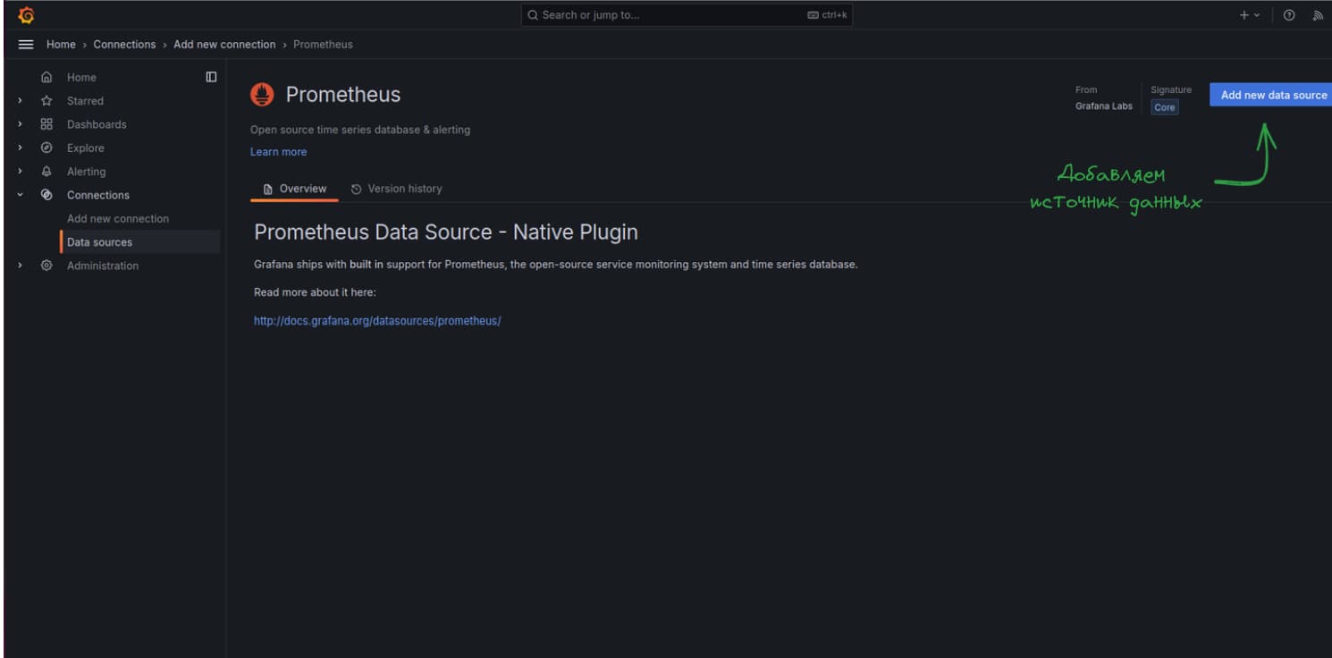Screen dimensions: 1332x658
Task: Click the Dashboards grid icon
Action: tap(46, 124)
